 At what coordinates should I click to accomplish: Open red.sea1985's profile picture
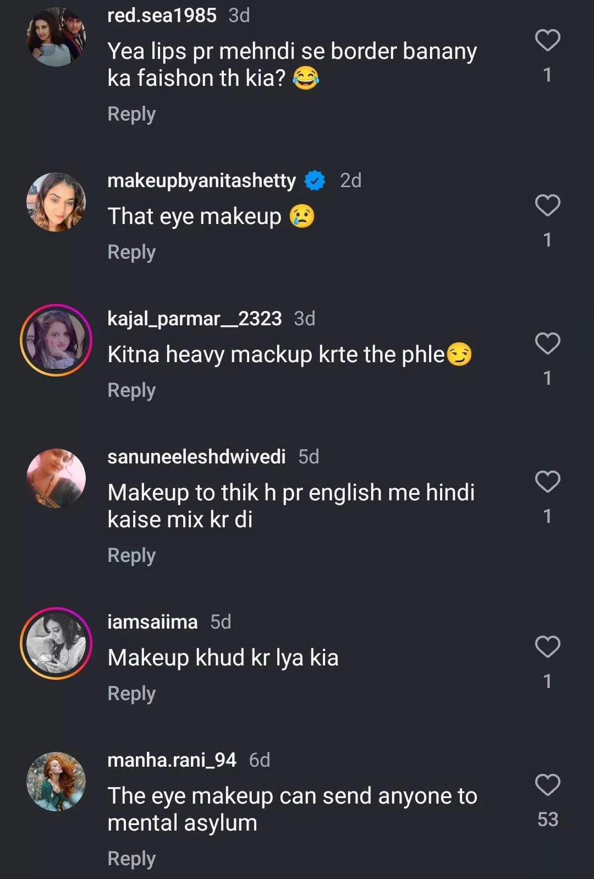pyautogui.click(x=56, y=37)
